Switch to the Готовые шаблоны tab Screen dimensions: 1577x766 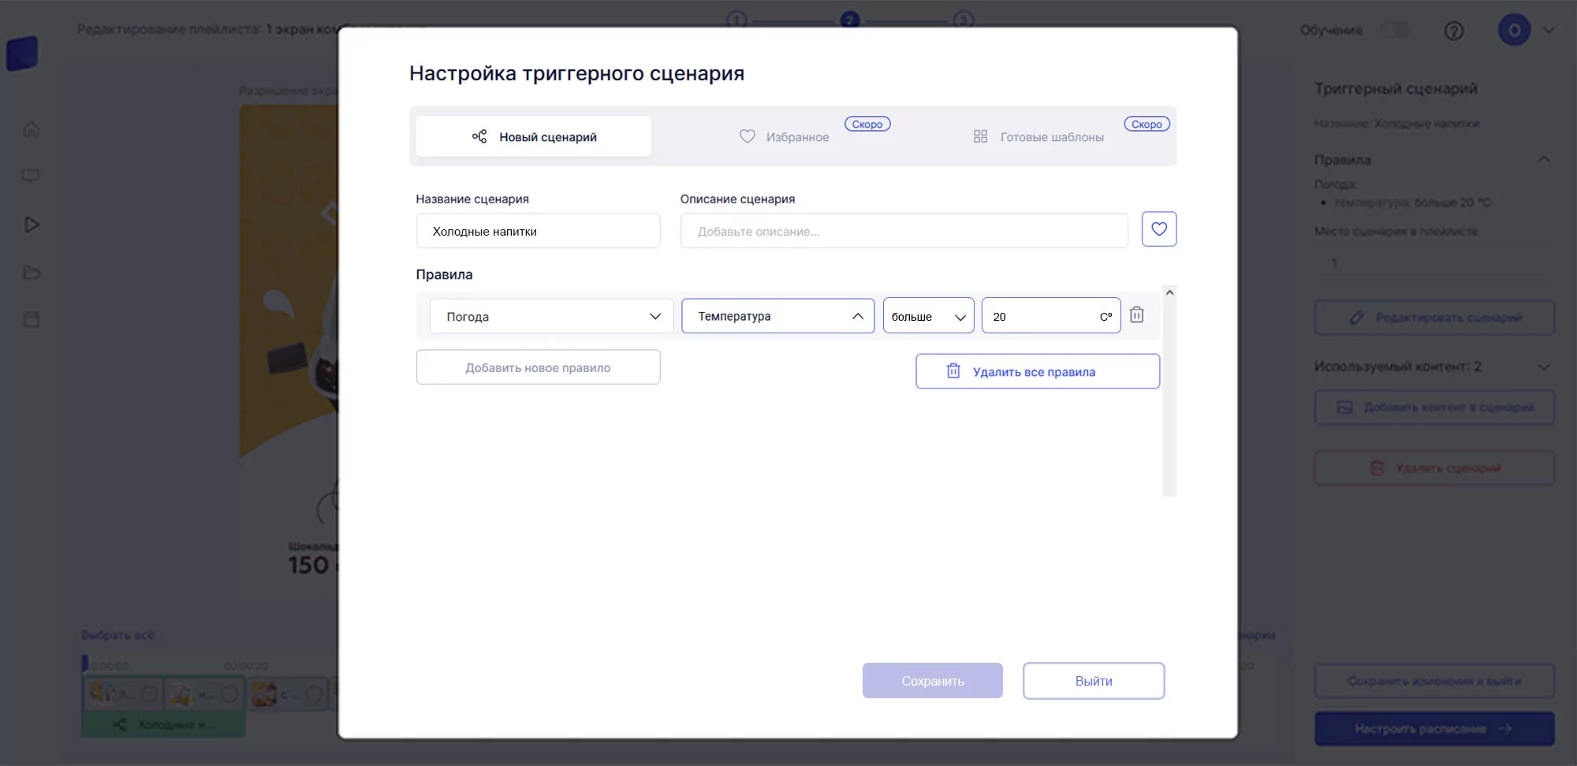tap(1038, 136)
